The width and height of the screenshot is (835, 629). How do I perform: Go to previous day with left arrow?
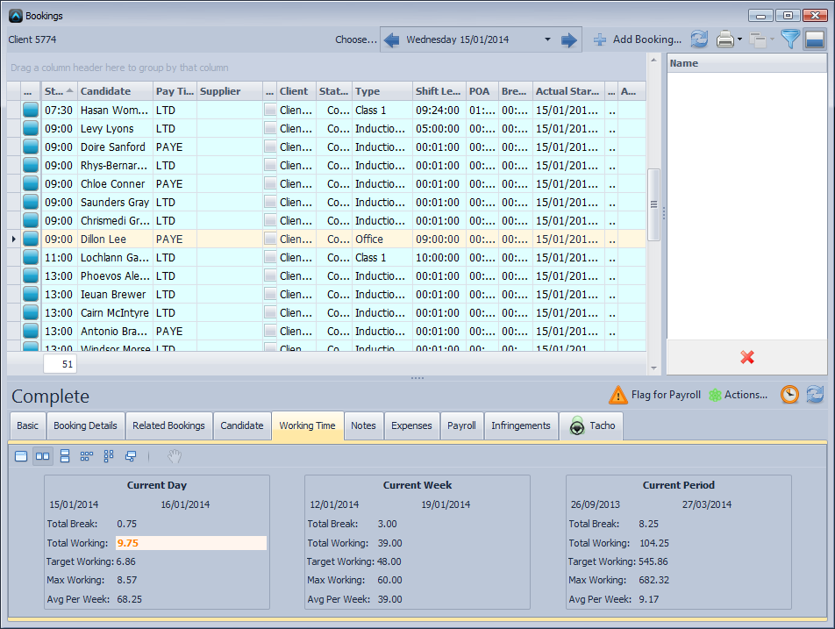pyautogui.click(x=391, y=40)
